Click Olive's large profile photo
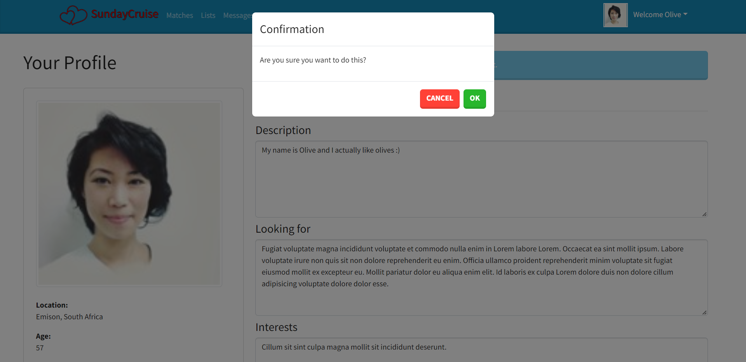 pyautogui.click(x=129, y=193)
